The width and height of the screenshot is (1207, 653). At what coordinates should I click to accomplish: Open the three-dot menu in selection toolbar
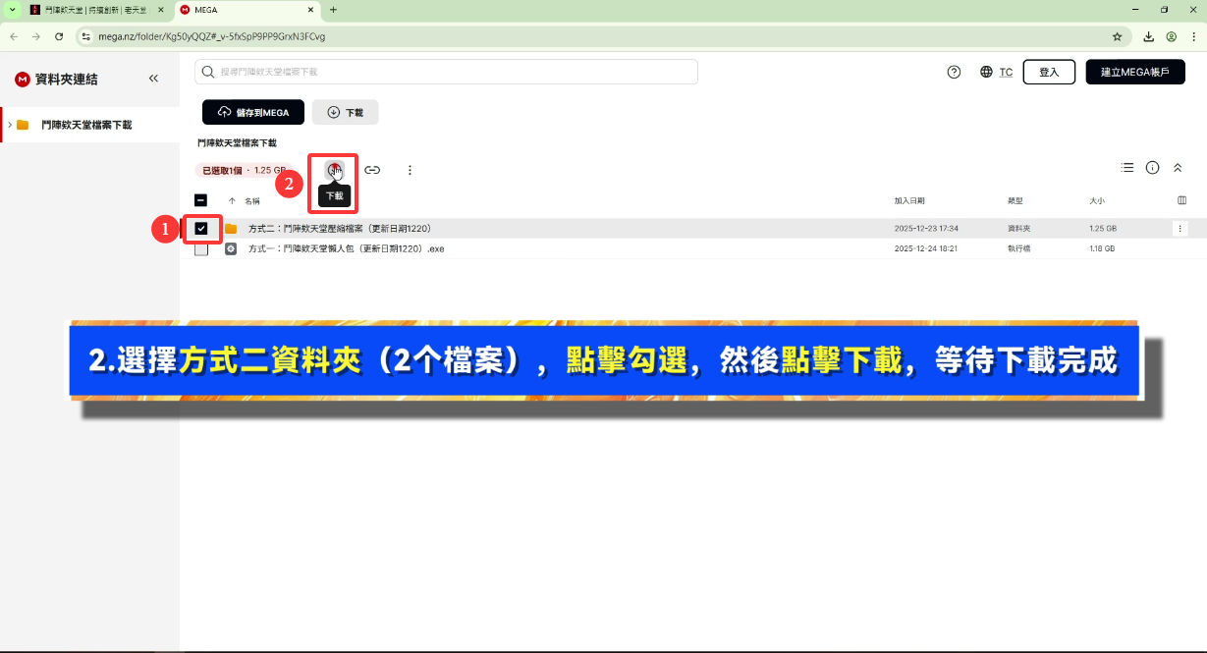point(411,170)
